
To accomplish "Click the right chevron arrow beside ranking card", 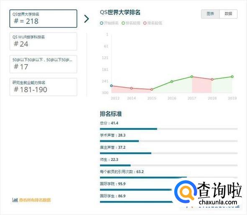I will [87, 19].
